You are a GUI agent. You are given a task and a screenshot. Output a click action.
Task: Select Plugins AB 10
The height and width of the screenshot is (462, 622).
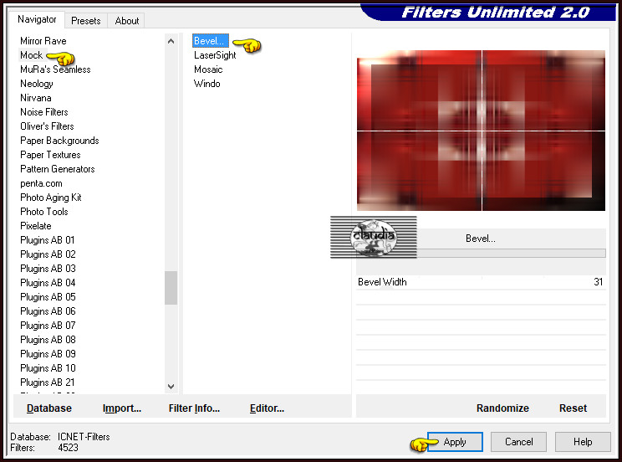[48, 368]
